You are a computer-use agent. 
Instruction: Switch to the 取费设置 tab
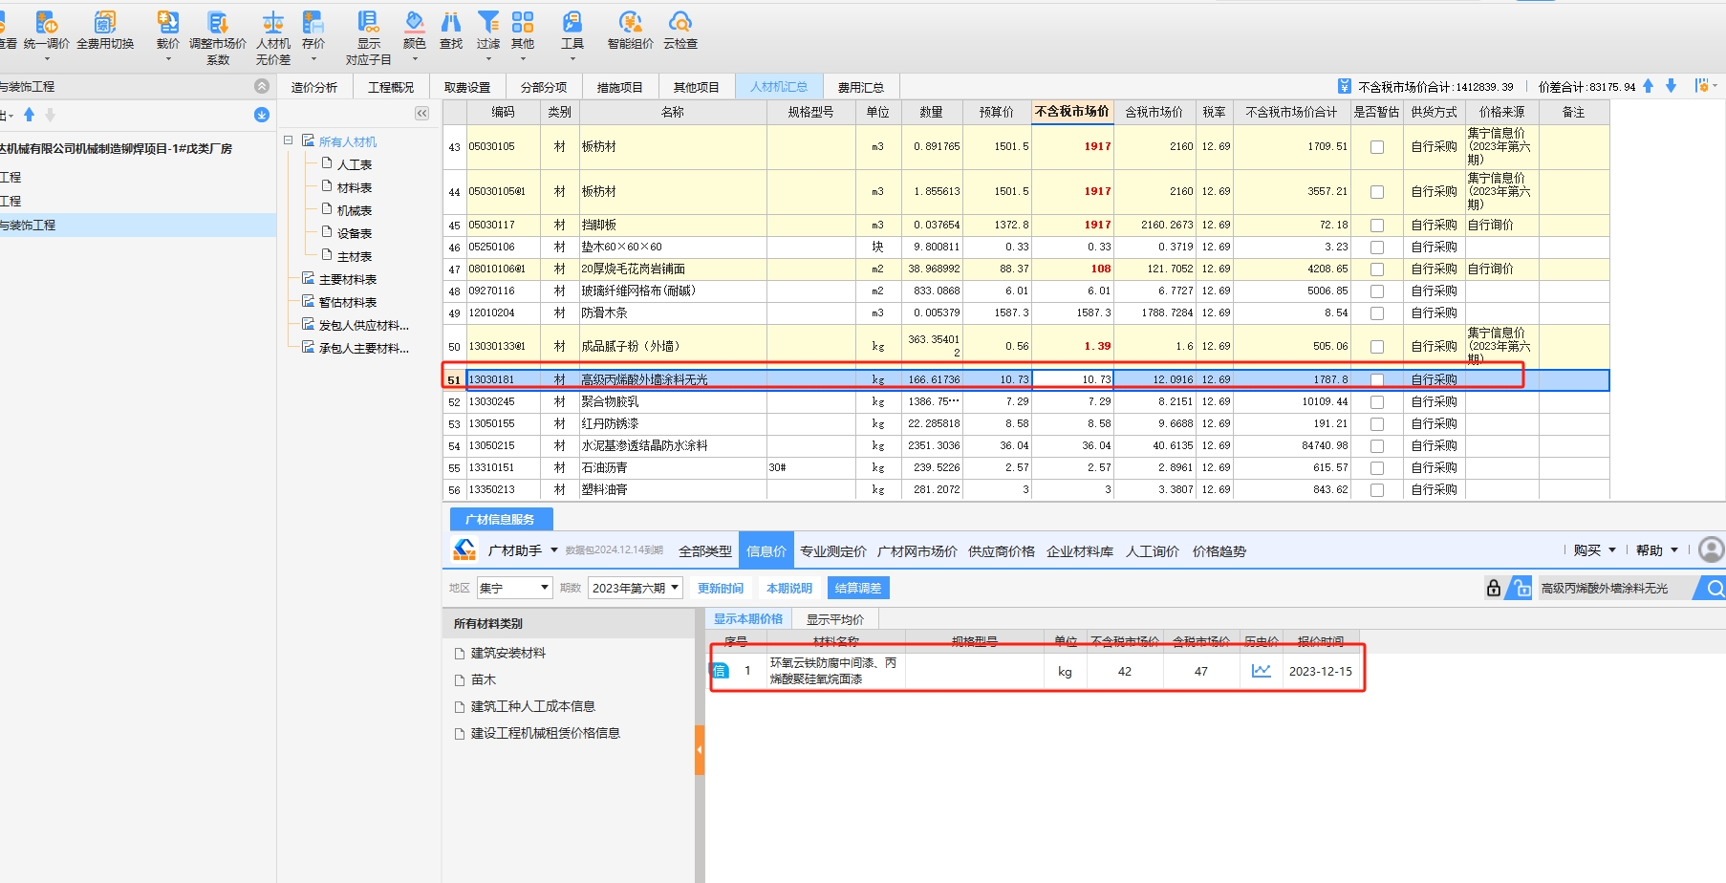pos(467,87)
